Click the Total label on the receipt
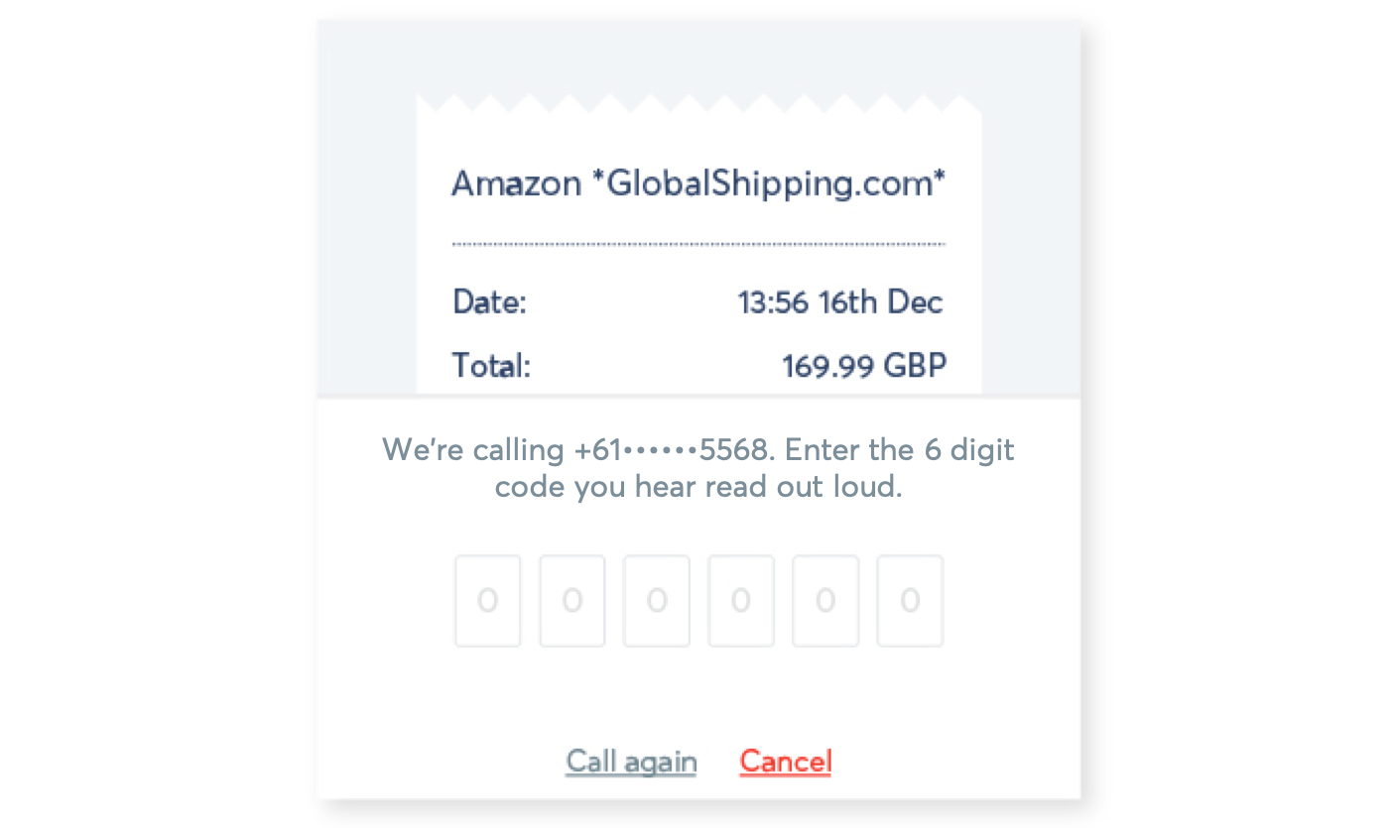 point(492,366)
